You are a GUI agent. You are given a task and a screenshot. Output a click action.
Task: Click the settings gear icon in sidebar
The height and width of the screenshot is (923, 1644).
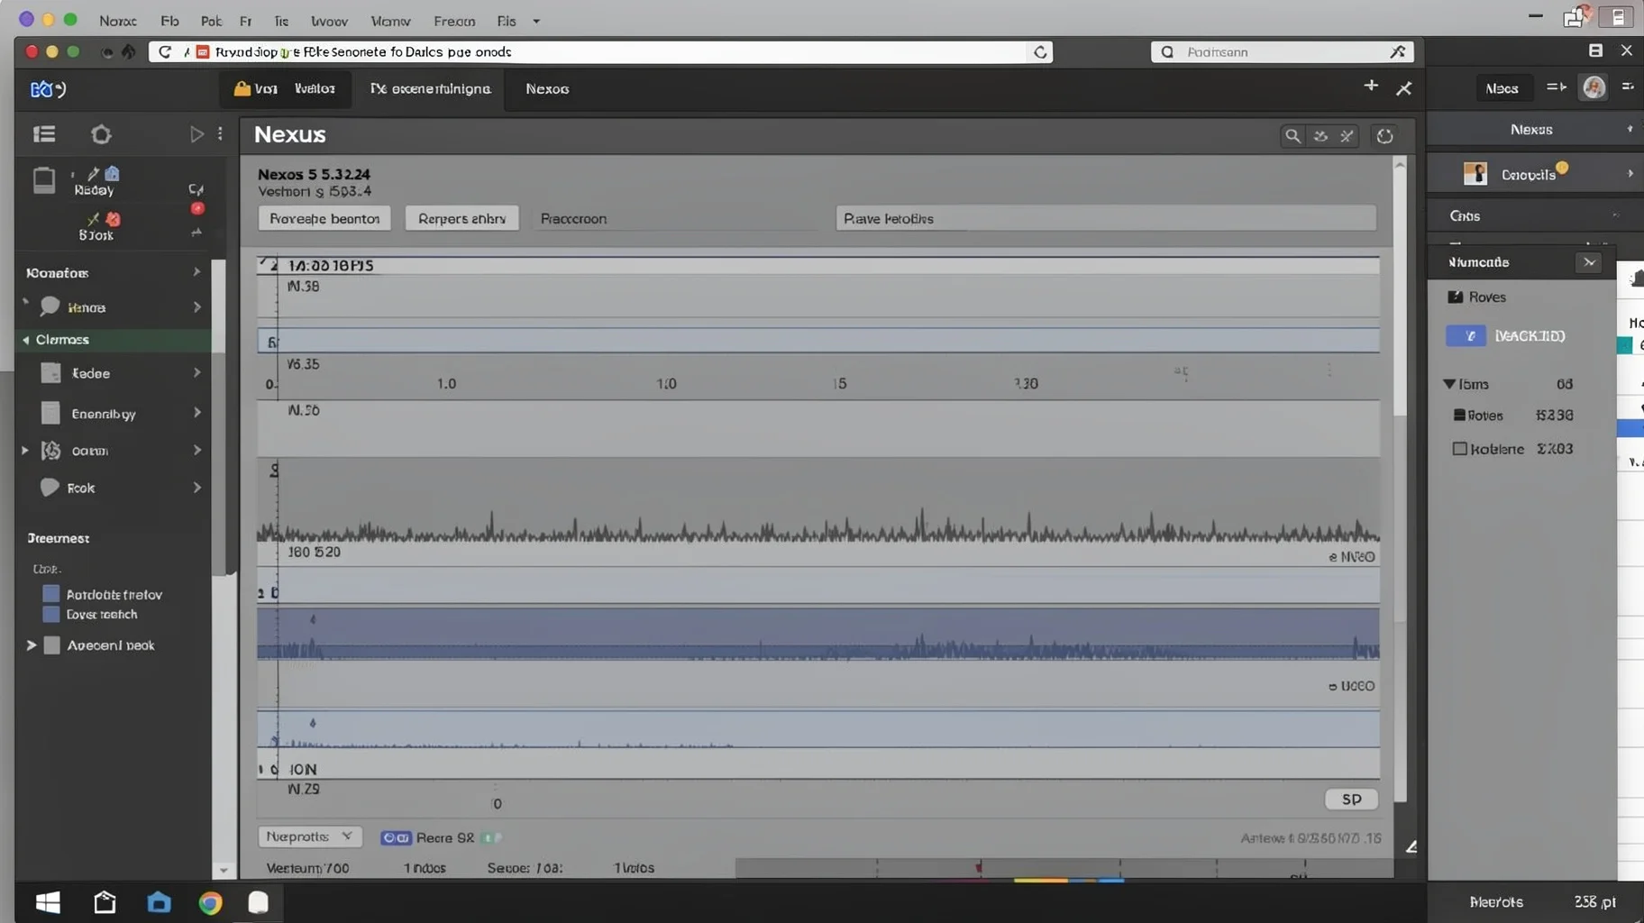pyautogui.click(x=101, y=134)
